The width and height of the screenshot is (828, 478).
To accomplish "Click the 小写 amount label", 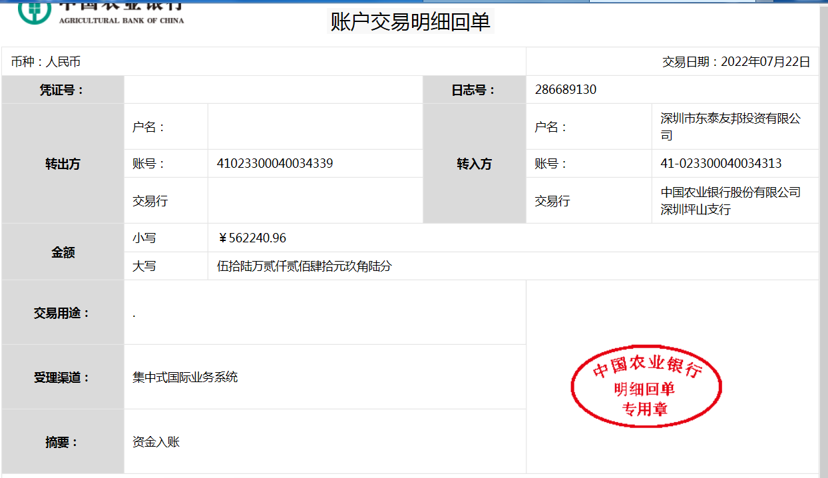I will 144,238.
